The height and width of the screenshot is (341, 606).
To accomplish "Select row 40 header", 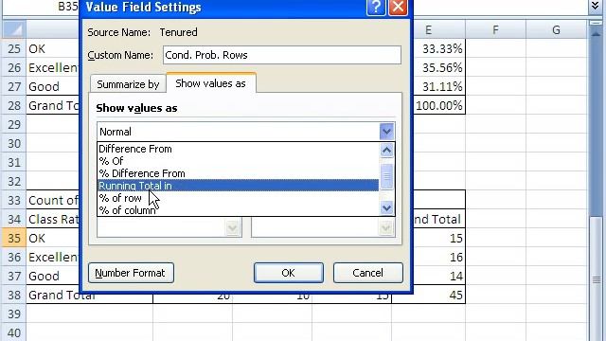I will 14,332.
